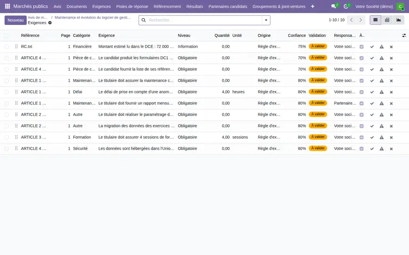Flag warning on the Formation row
Viewport: 409px width, 255px height.
pyautogui.click(x=382, y=137)
